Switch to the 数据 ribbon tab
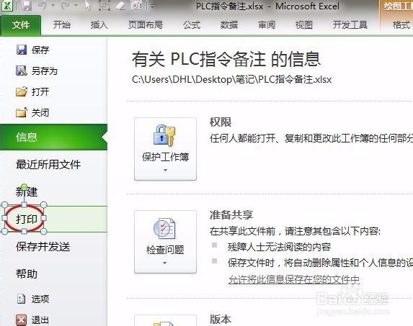 coord(229,25)
